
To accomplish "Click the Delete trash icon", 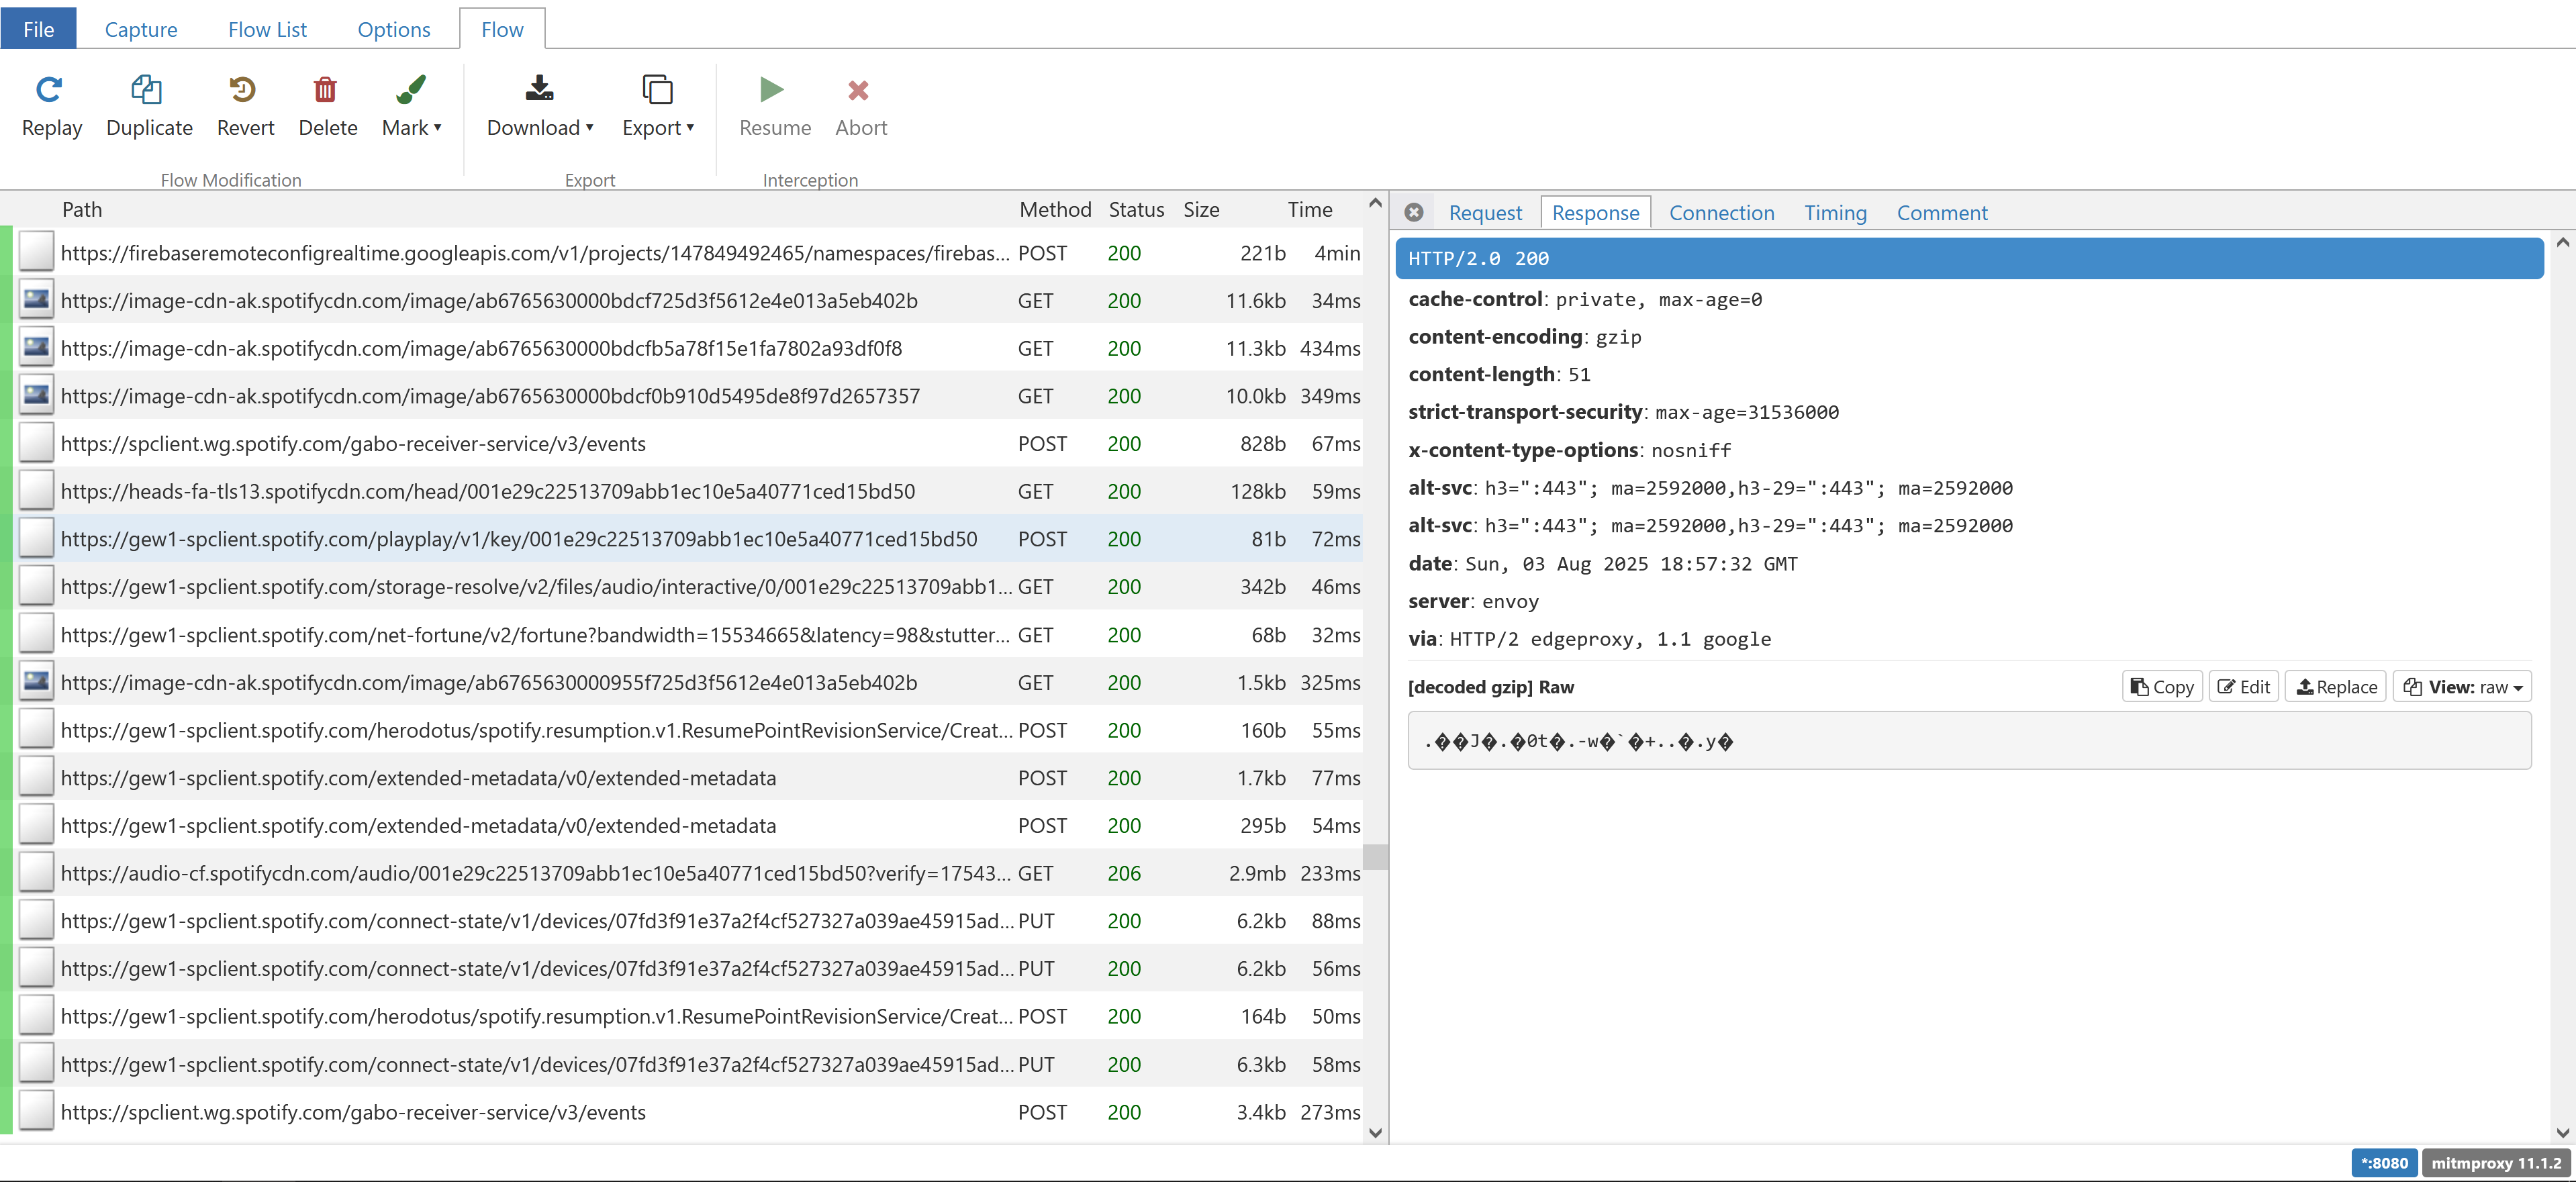I will point(326,90).
